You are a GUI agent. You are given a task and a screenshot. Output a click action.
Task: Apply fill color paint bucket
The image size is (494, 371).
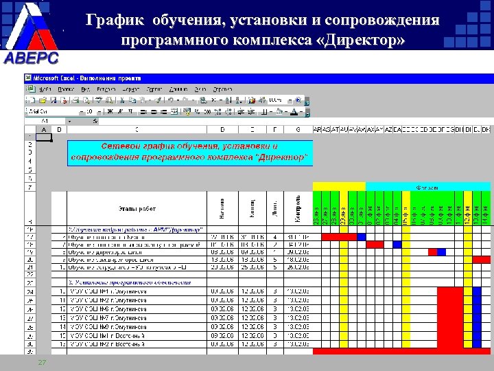[279, 112]
